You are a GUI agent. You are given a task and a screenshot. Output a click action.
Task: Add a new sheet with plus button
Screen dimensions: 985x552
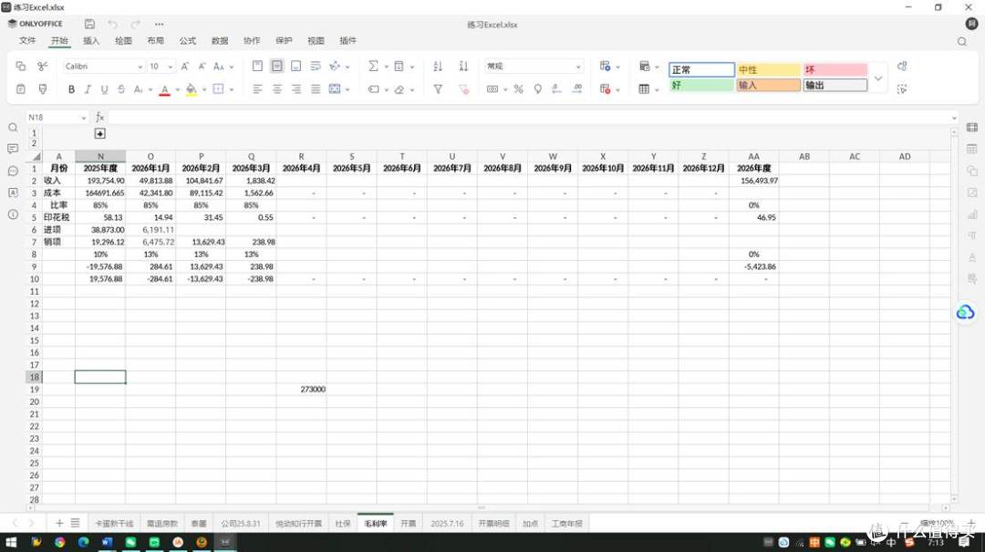tap(59, 523)
